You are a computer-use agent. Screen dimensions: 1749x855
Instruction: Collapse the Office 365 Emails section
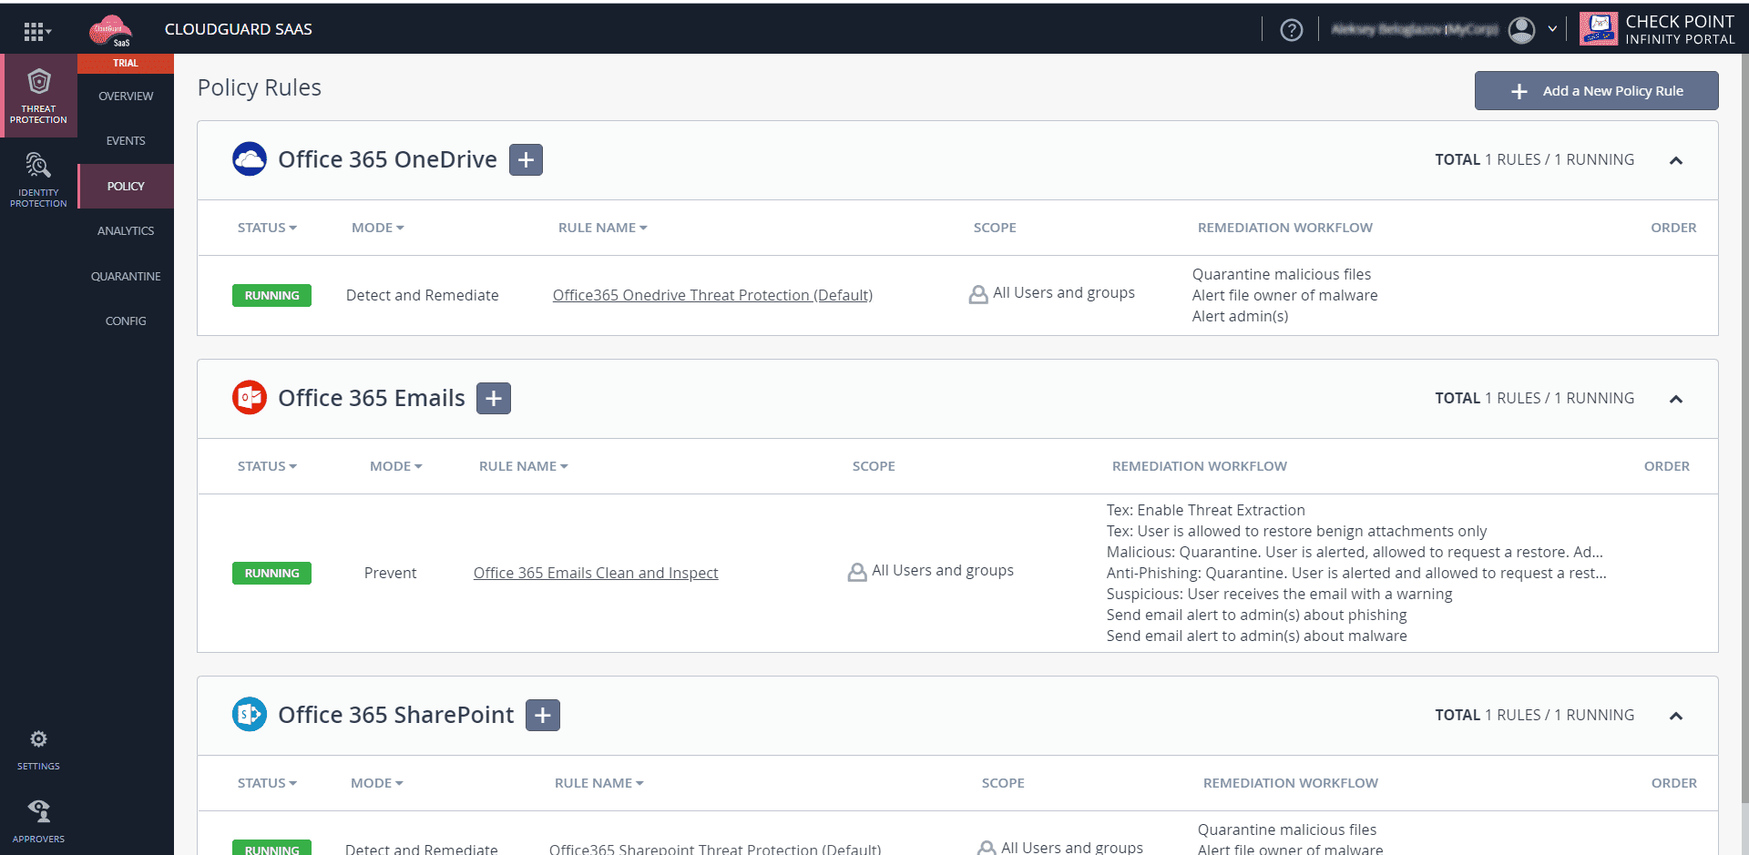(x=1675, y=399)
